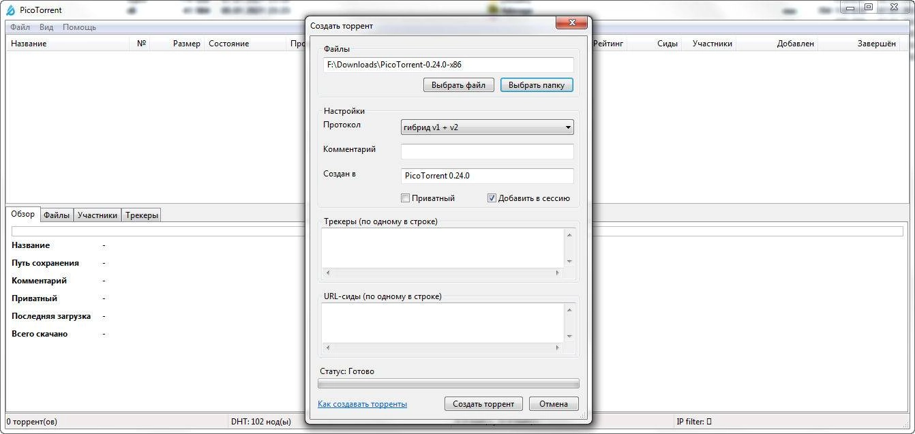This screenshot has width=915, height=434.
Task: Click the PicoTorrent app icon in title bar
Action: (10, 10)
